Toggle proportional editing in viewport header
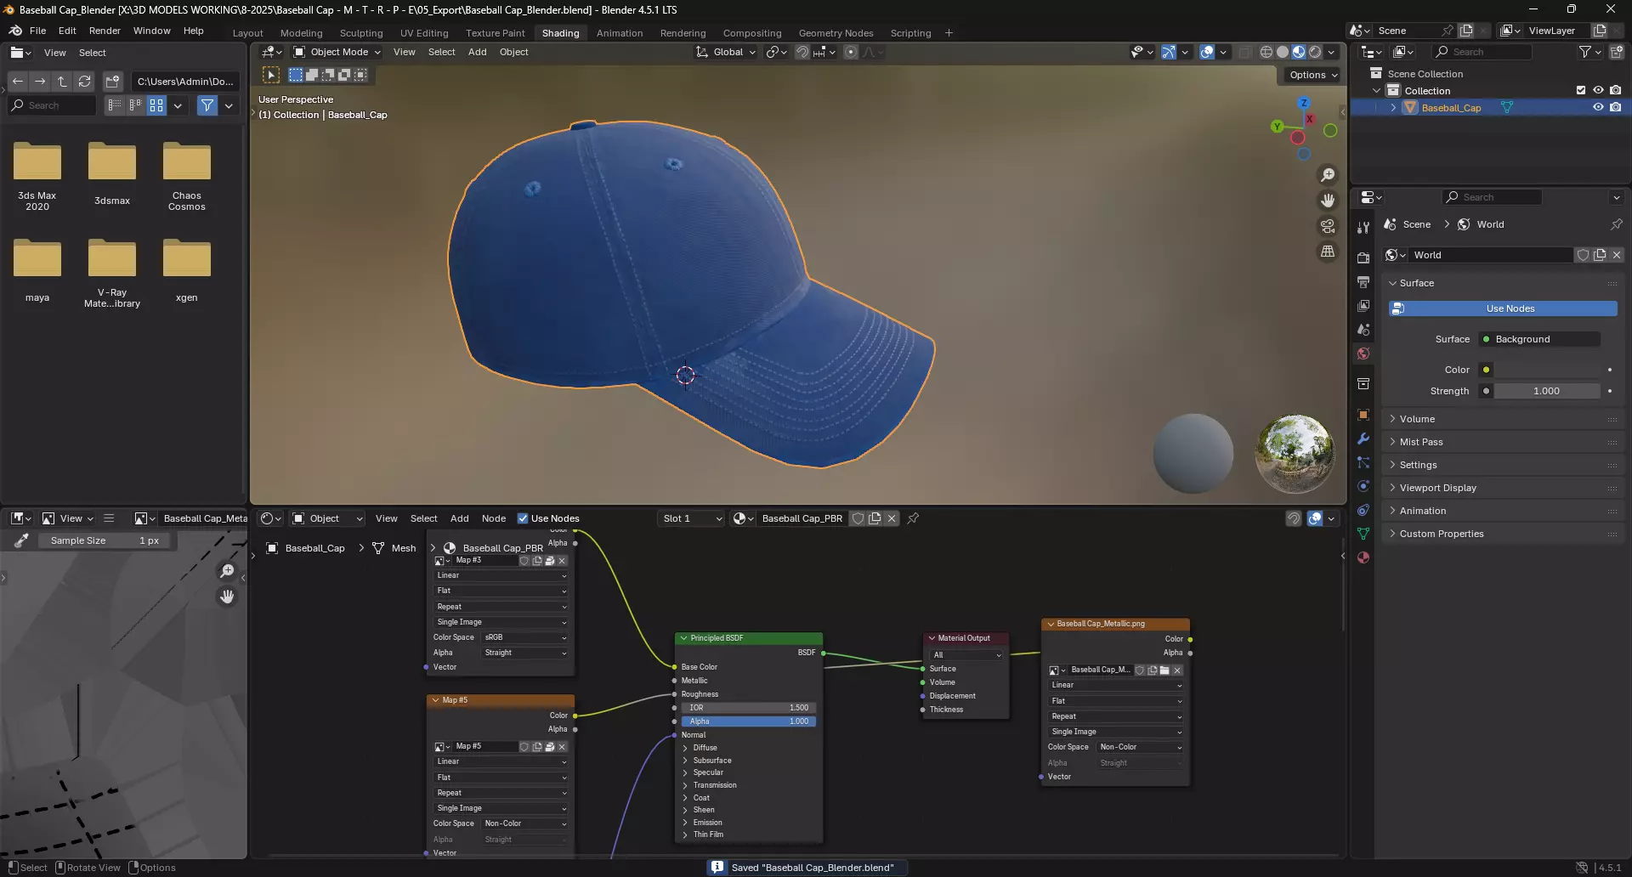Viewport: 1632px width, 877px height. 851,52
